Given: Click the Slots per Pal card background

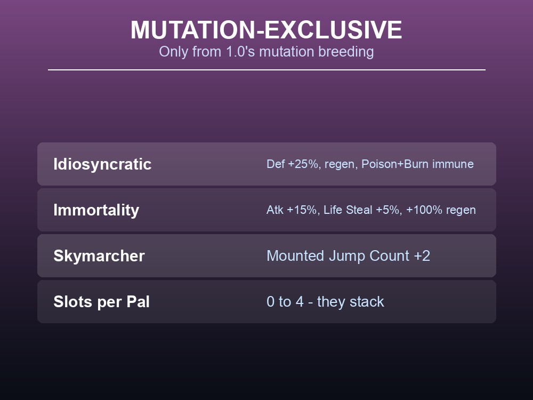Looking at the screenshot, I should (x=266, y=302).
